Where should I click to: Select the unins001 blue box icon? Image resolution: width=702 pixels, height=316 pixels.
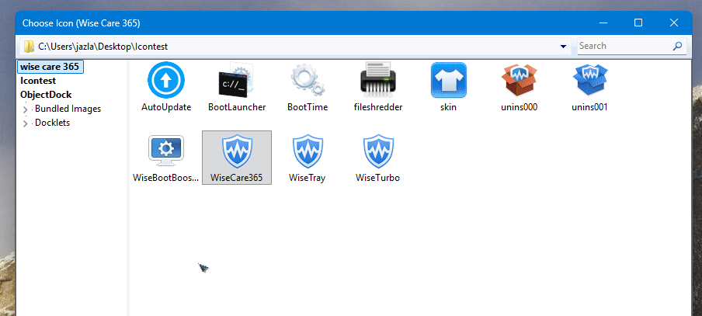coord(589,81)
